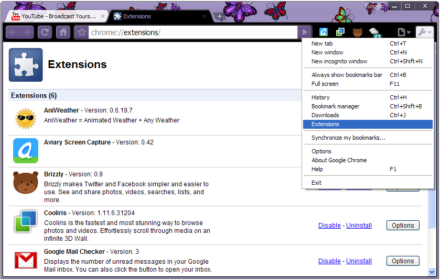This screenshot has height=280, width=440.
Task: Click the 'Aviary Screen Capture' extension name
Action: 77,142
